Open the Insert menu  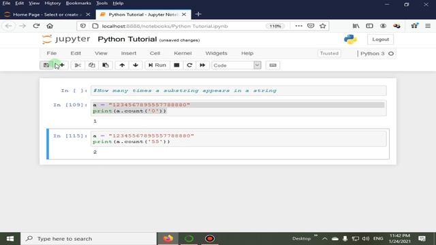(x=129, y=53)
